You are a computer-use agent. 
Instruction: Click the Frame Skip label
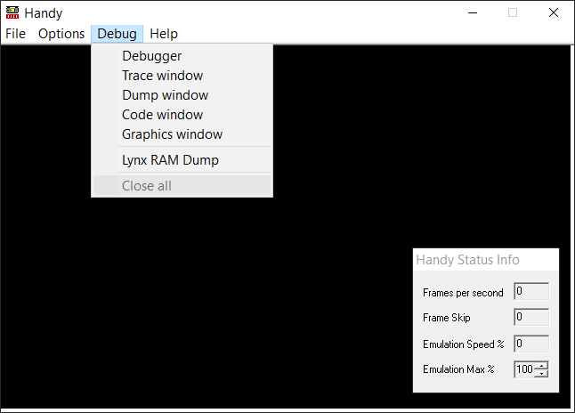point(446,317)
